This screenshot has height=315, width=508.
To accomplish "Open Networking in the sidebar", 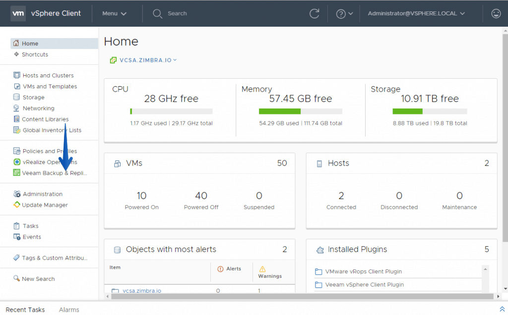I will click(39, 108).
